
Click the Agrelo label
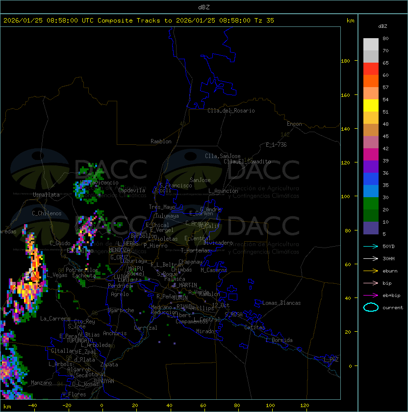[120, 294]
